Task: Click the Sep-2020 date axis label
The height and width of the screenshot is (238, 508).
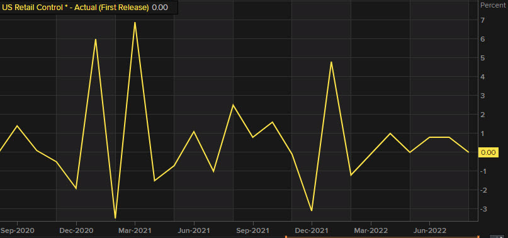Action: click(x=17, y=231)
